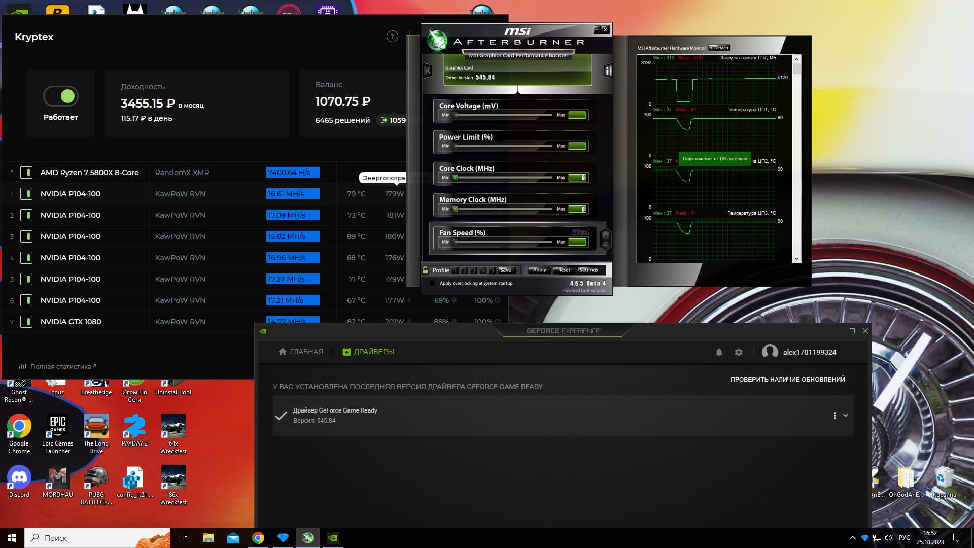Click ПРОВЕРИТЬ НАЛИЧИЕ ОБНОВЛЕНИЙ
Viewport: 974px width, 548px height.
tap(787, 379)
